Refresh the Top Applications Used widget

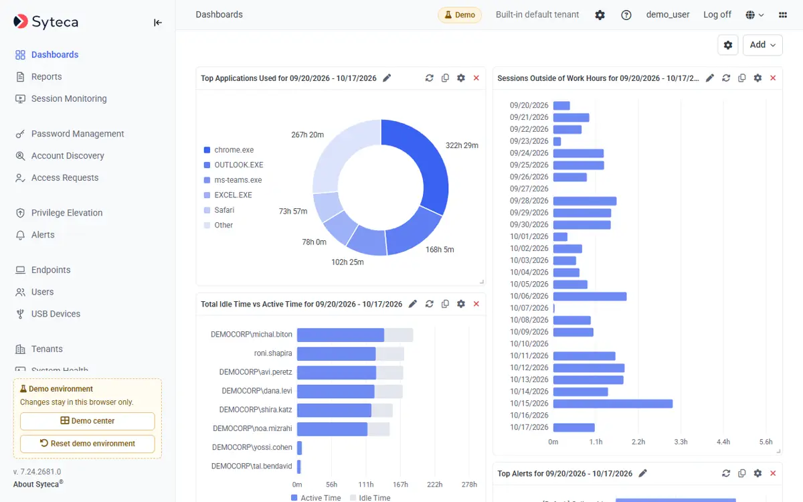point(430,78)
